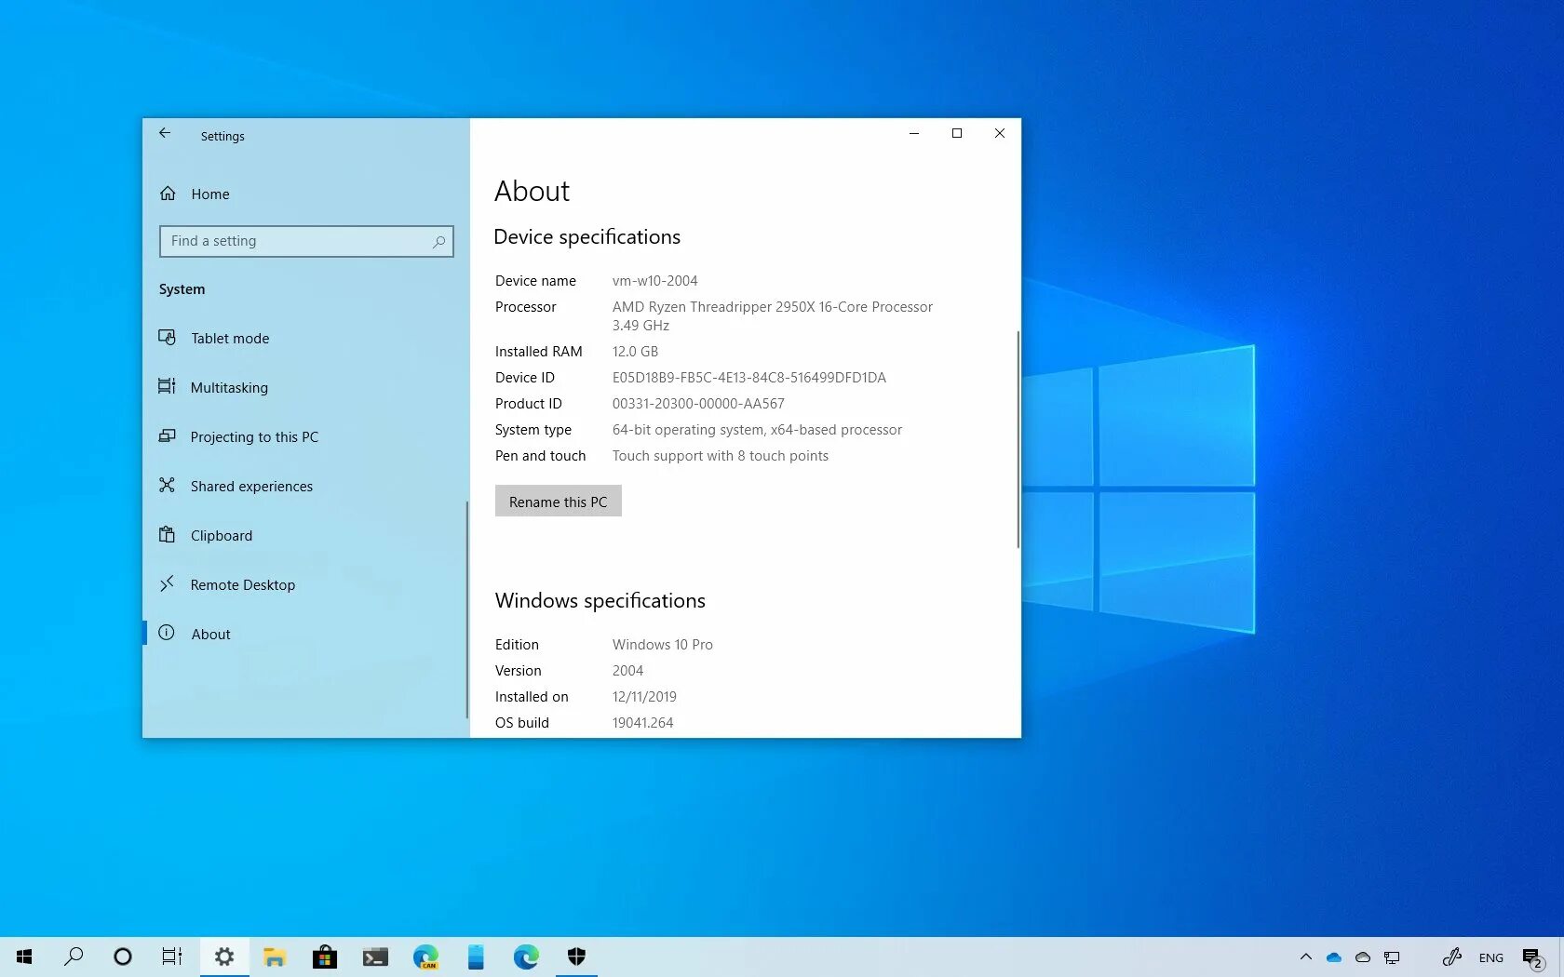The height and width of the screenshot is (977, 1564).
Task: Click the device name value vm-w10-2004
Action: pyautogui.click(x=654, y=281)
